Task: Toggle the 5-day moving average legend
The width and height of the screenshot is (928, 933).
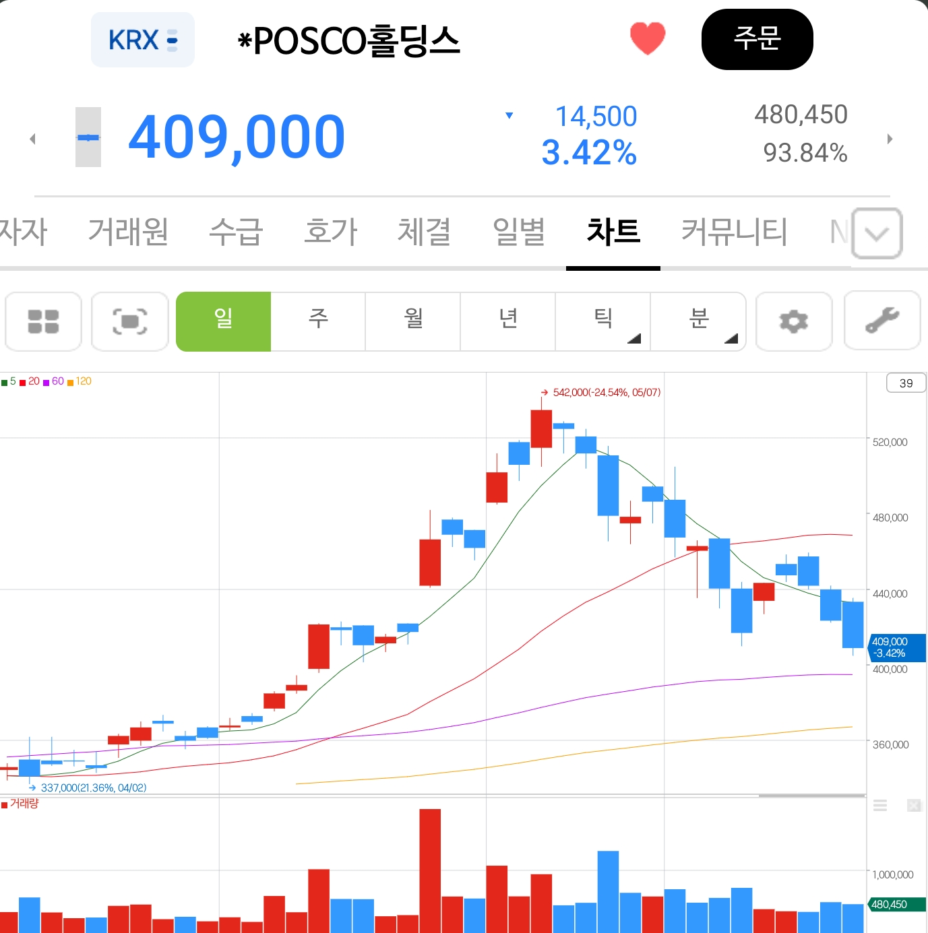Action: tap(9, 381)
